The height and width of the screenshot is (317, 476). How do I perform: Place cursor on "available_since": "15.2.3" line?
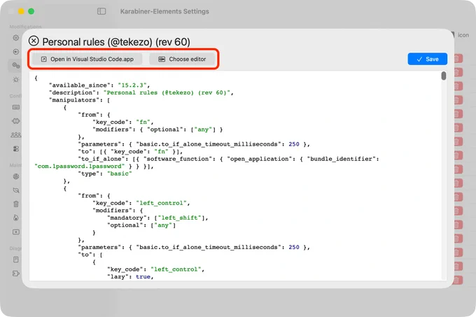click(99, 85)
